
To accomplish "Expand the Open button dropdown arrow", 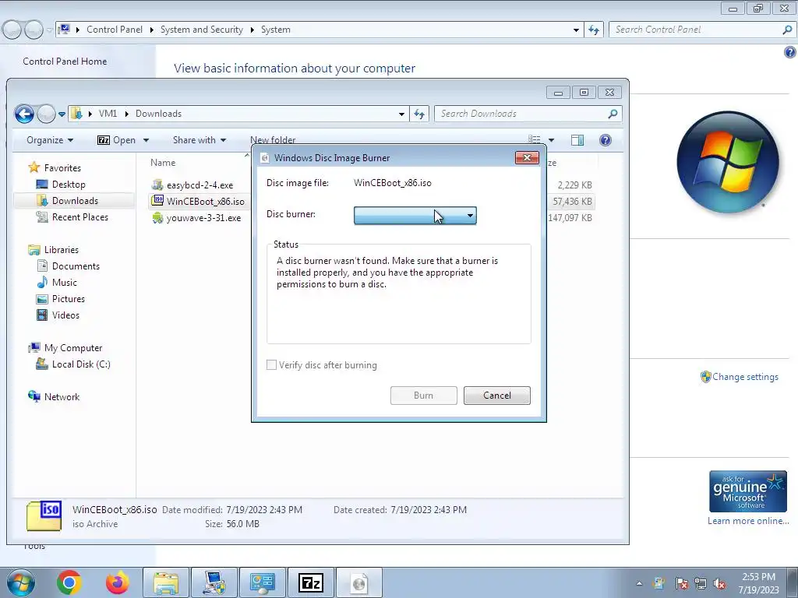I will (x=146, y=140).
